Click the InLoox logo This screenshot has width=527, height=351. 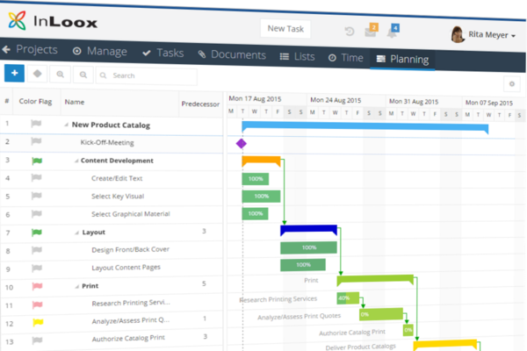click(x=53, y=21)
